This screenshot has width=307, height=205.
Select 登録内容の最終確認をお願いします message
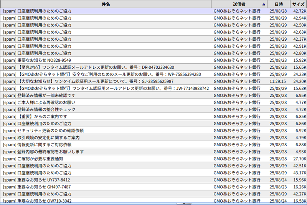153,152
